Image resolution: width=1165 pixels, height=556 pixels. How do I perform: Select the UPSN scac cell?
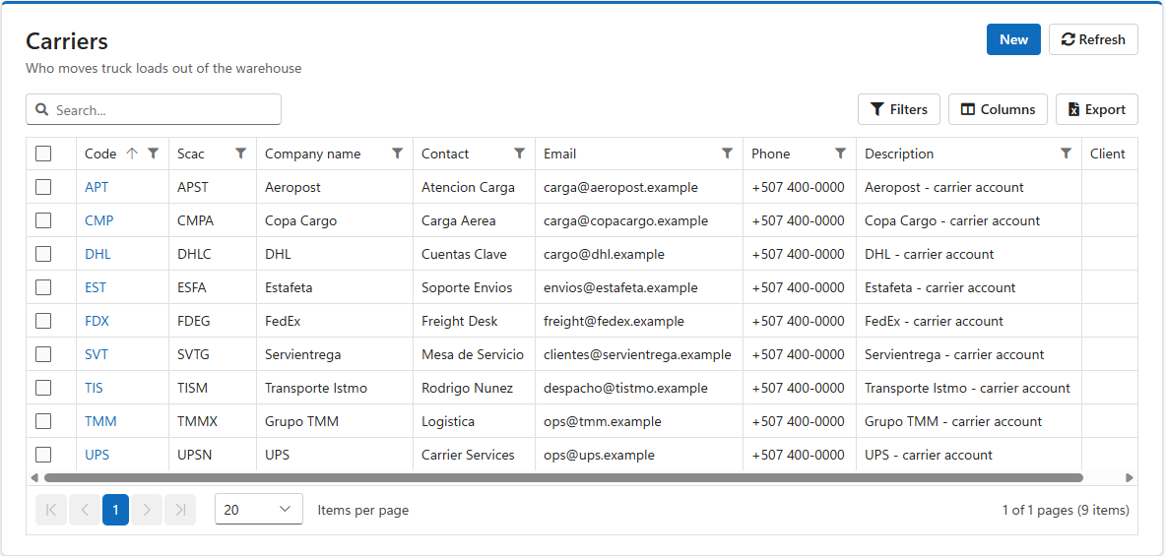tap(213, 455)
